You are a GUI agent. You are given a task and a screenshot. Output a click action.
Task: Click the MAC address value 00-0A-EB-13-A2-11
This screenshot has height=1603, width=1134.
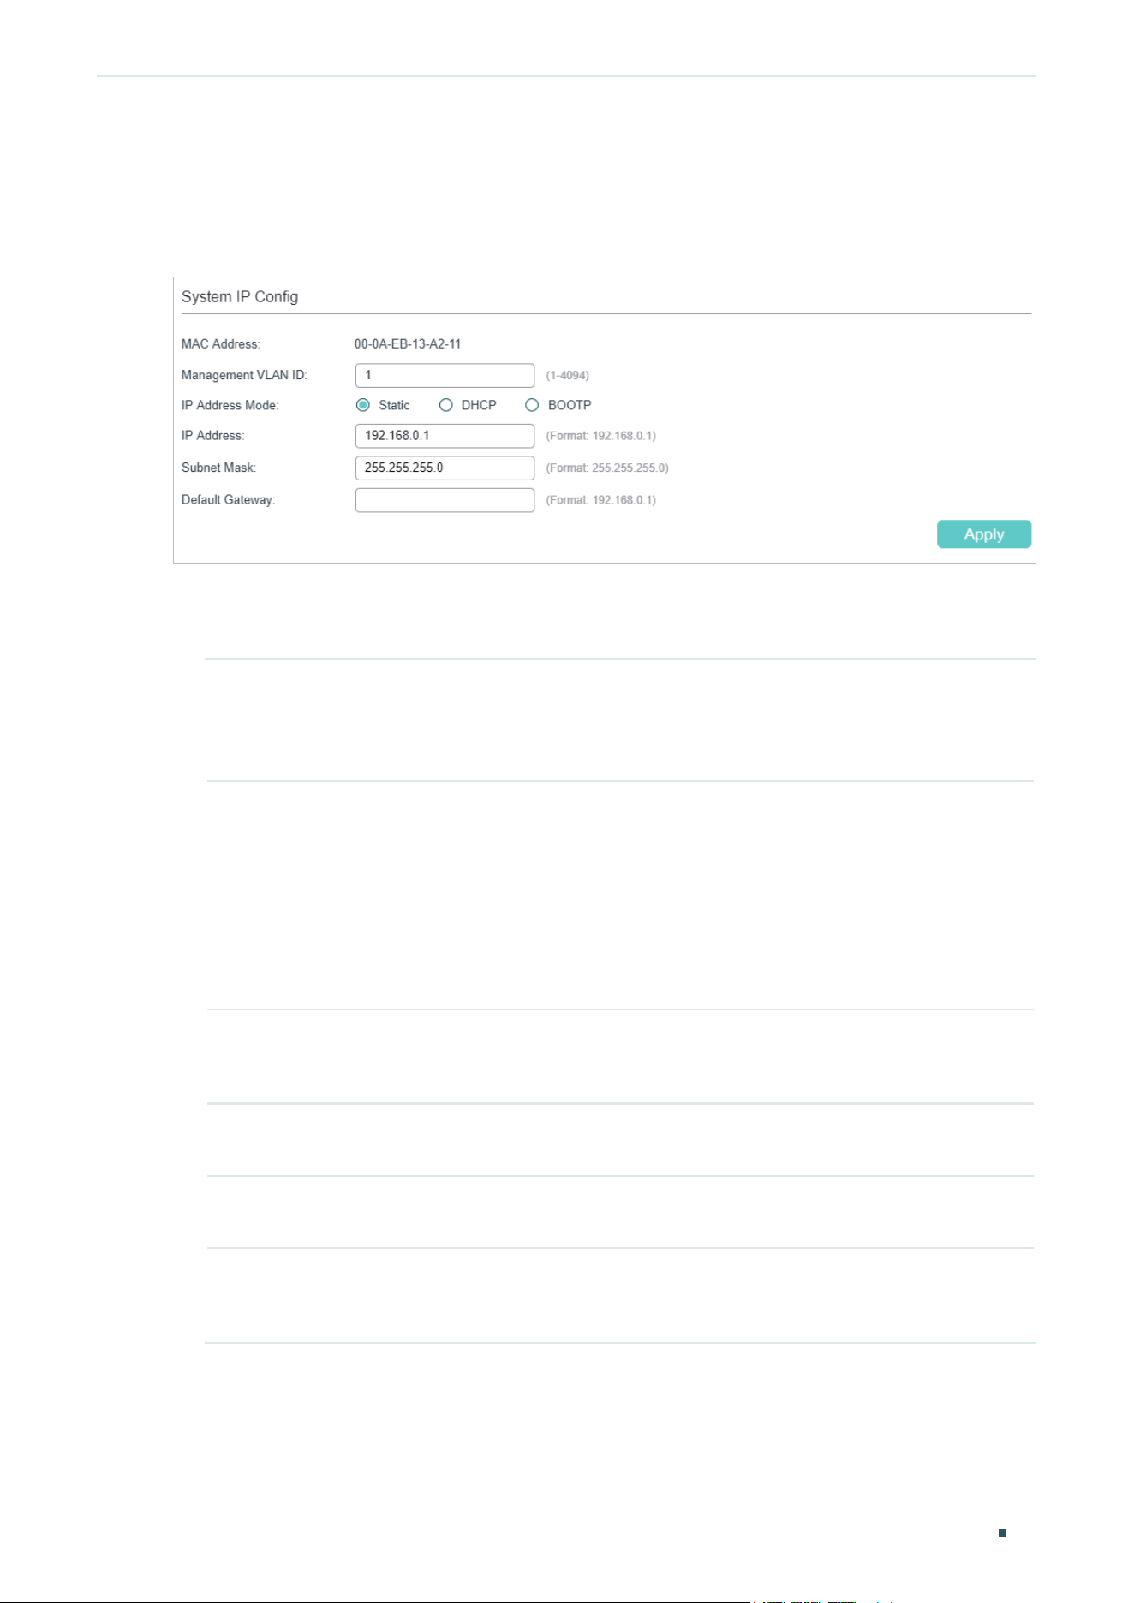coord(408,344)
